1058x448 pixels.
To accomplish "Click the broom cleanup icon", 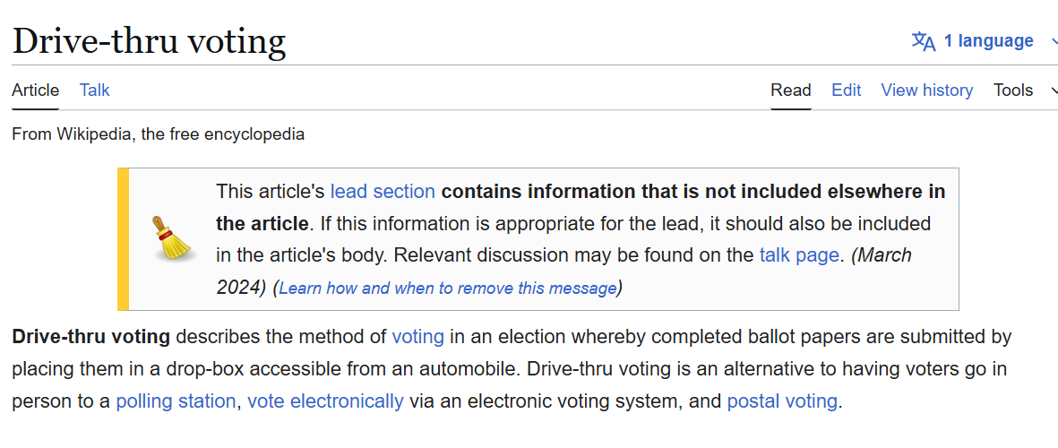I will click(172, 238).
